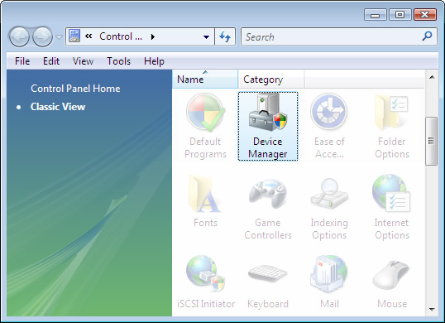Click the scroll down arrow
445x323 pixels.
432,309
